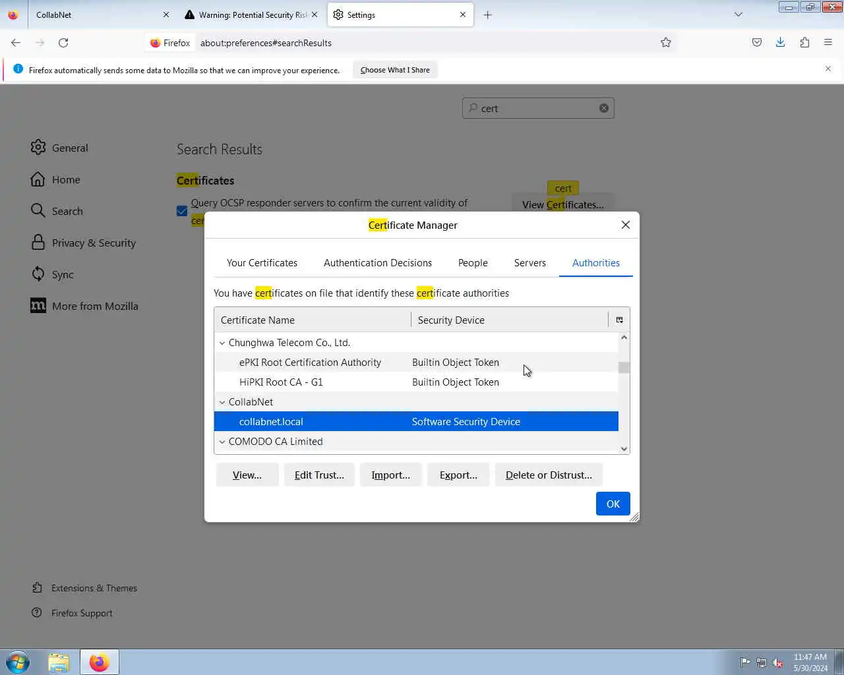
Task: Confirm with the OK button
Action: pos(613,504)
